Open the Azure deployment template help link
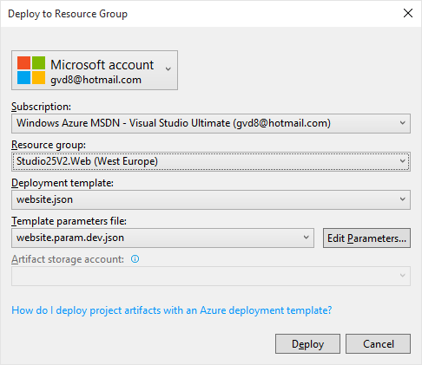 (x=172, y=310)
